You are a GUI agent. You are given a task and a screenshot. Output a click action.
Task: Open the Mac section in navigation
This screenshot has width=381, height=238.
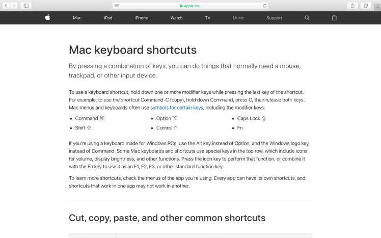pyautogui.click(x=77, y=18)
